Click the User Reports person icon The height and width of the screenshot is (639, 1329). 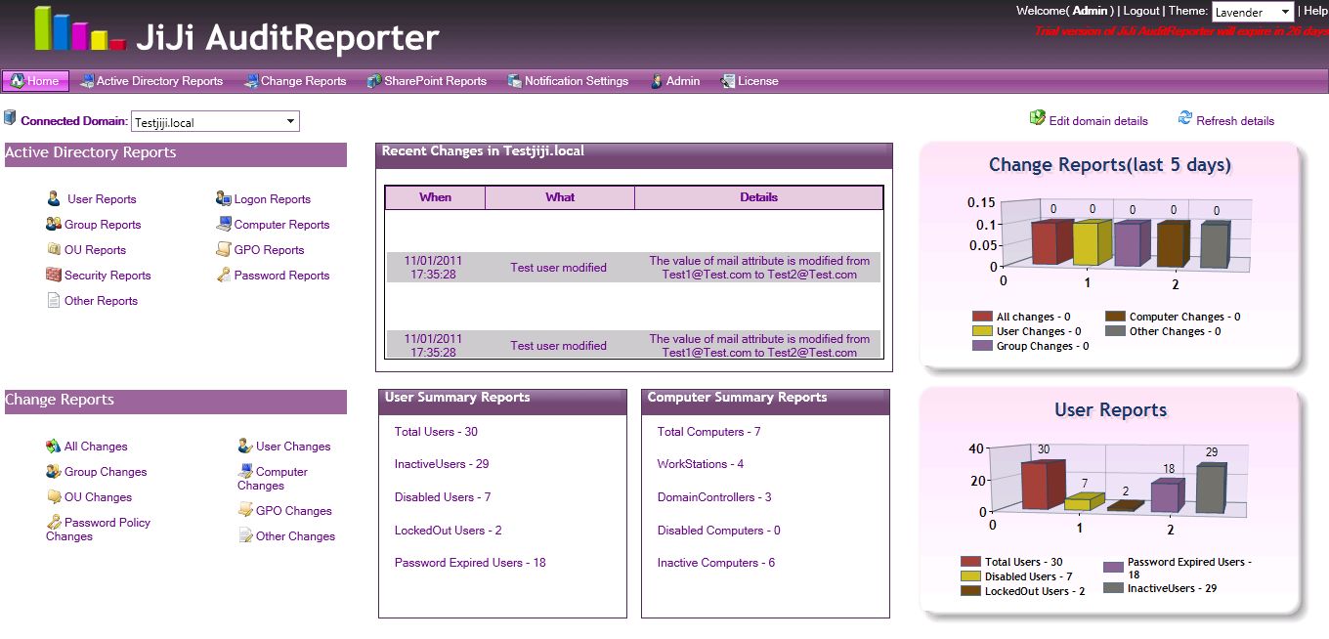click(54, 199)
